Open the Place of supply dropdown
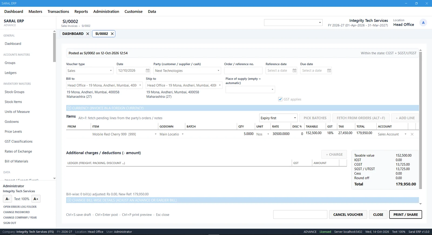 pos(250,89)
